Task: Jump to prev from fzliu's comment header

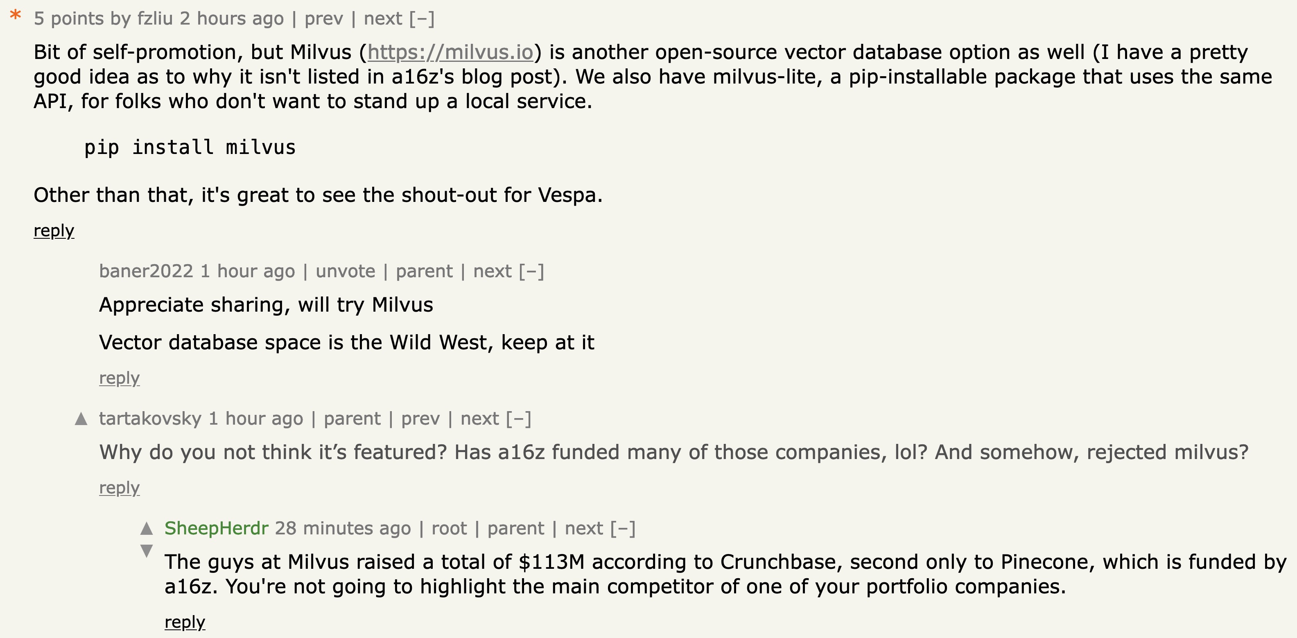Action: 324,18
